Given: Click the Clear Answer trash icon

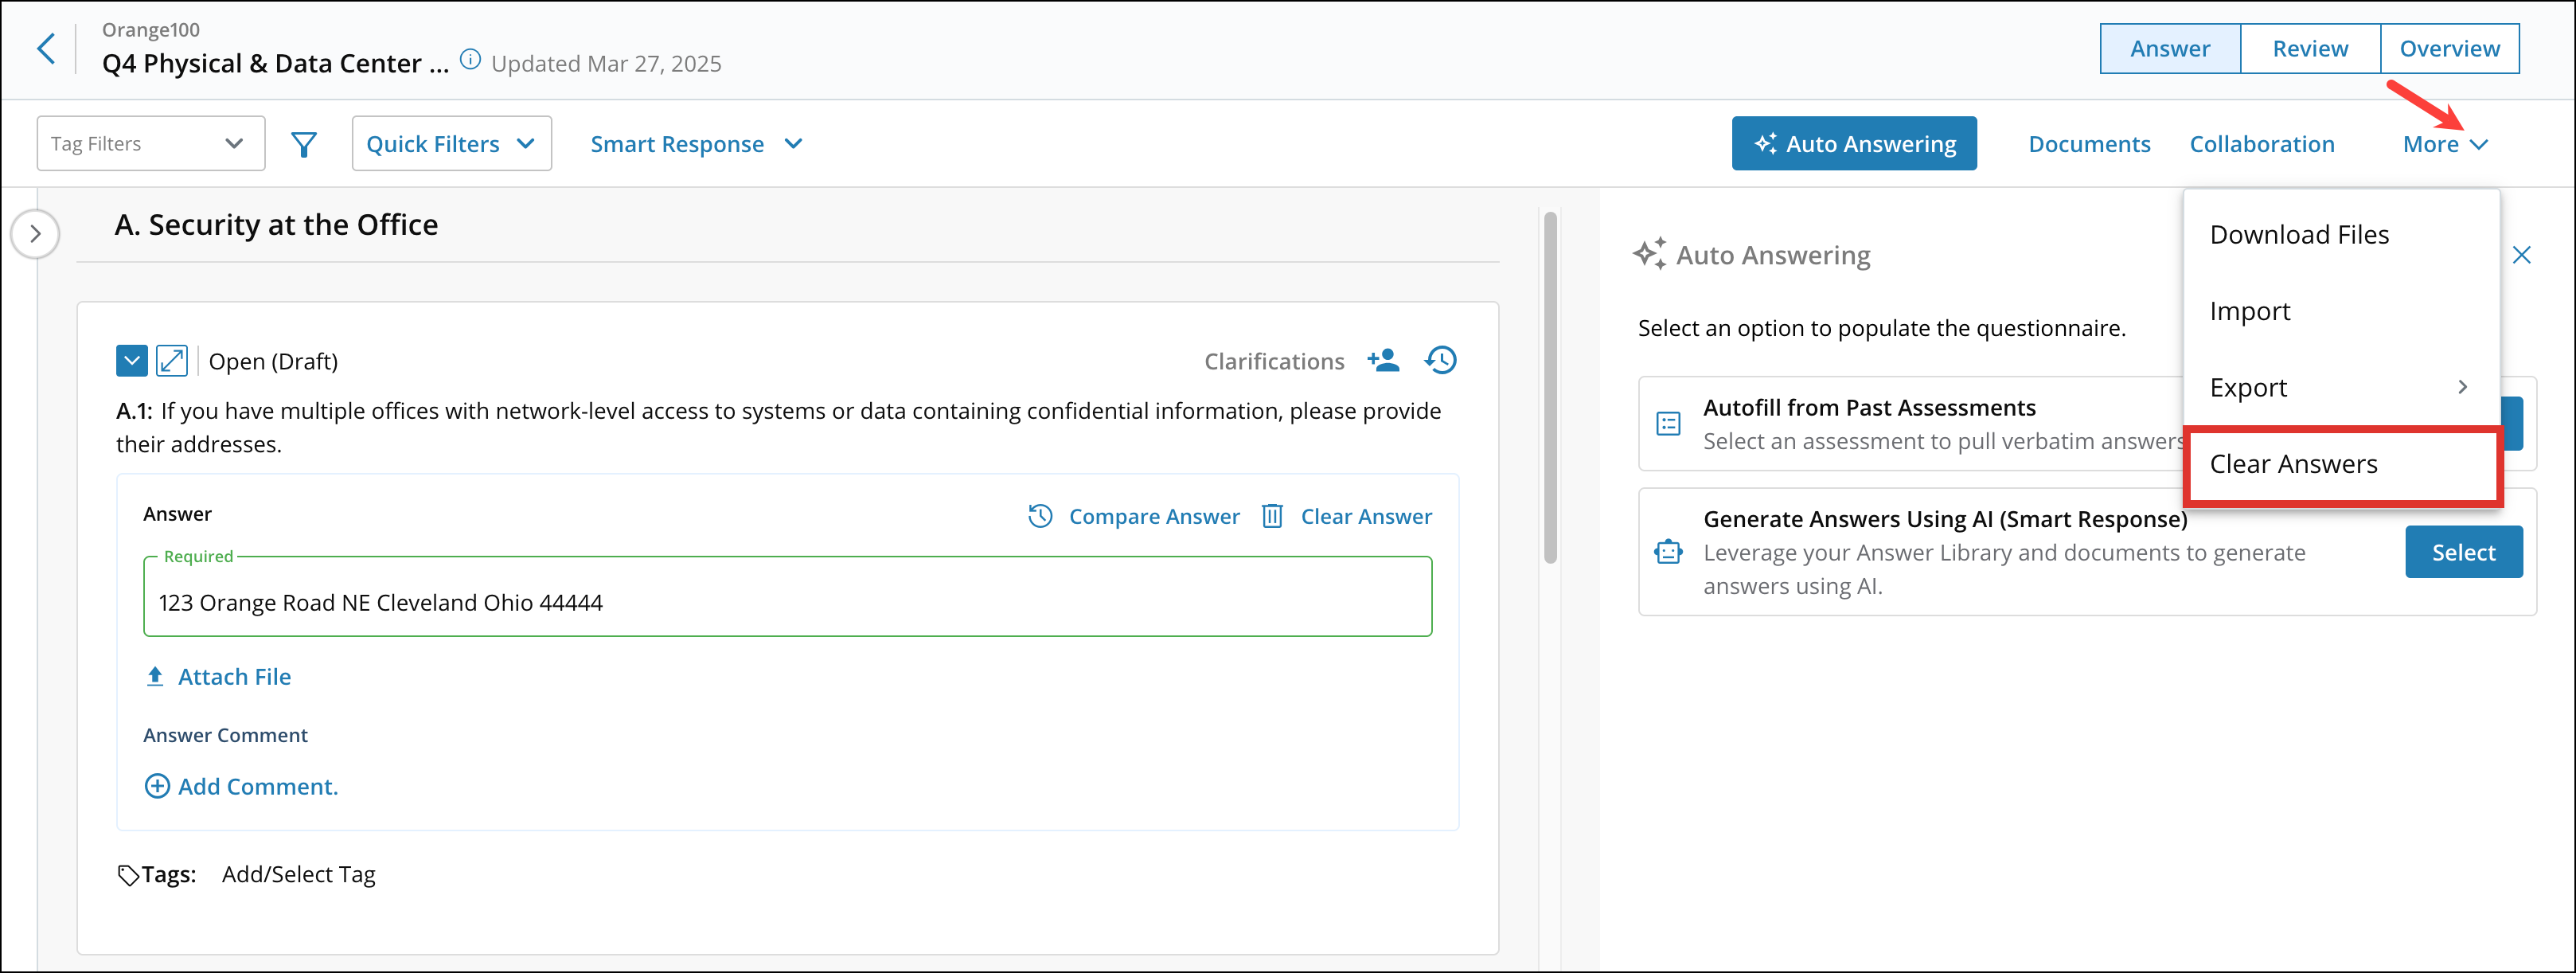Looking at the screenshot, I should point(1272,516).
